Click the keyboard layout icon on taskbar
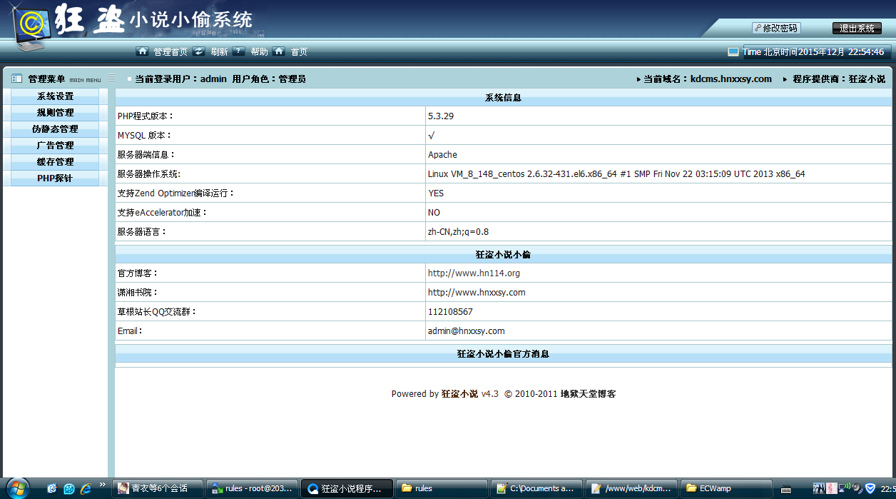 (788, 490)
